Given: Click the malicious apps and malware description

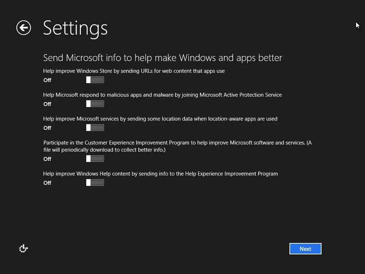Looking at the screenshot, I should (x=162, y=95).
